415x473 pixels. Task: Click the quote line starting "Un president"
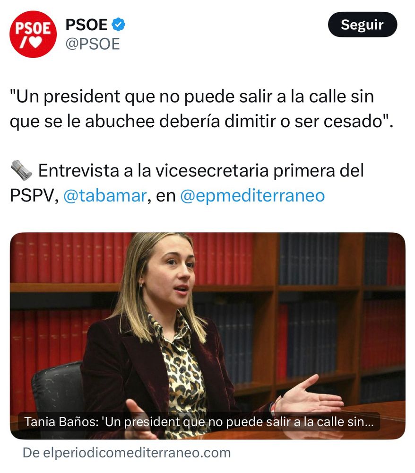192,96
